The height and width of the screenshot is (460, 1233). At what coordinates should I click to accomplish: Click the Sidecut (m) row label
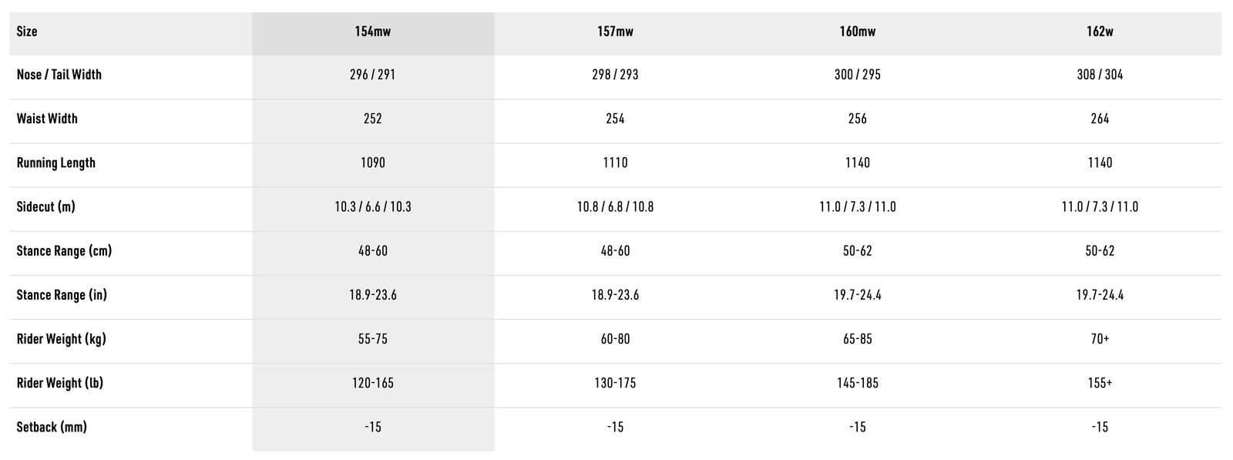[x=46, y=206]
